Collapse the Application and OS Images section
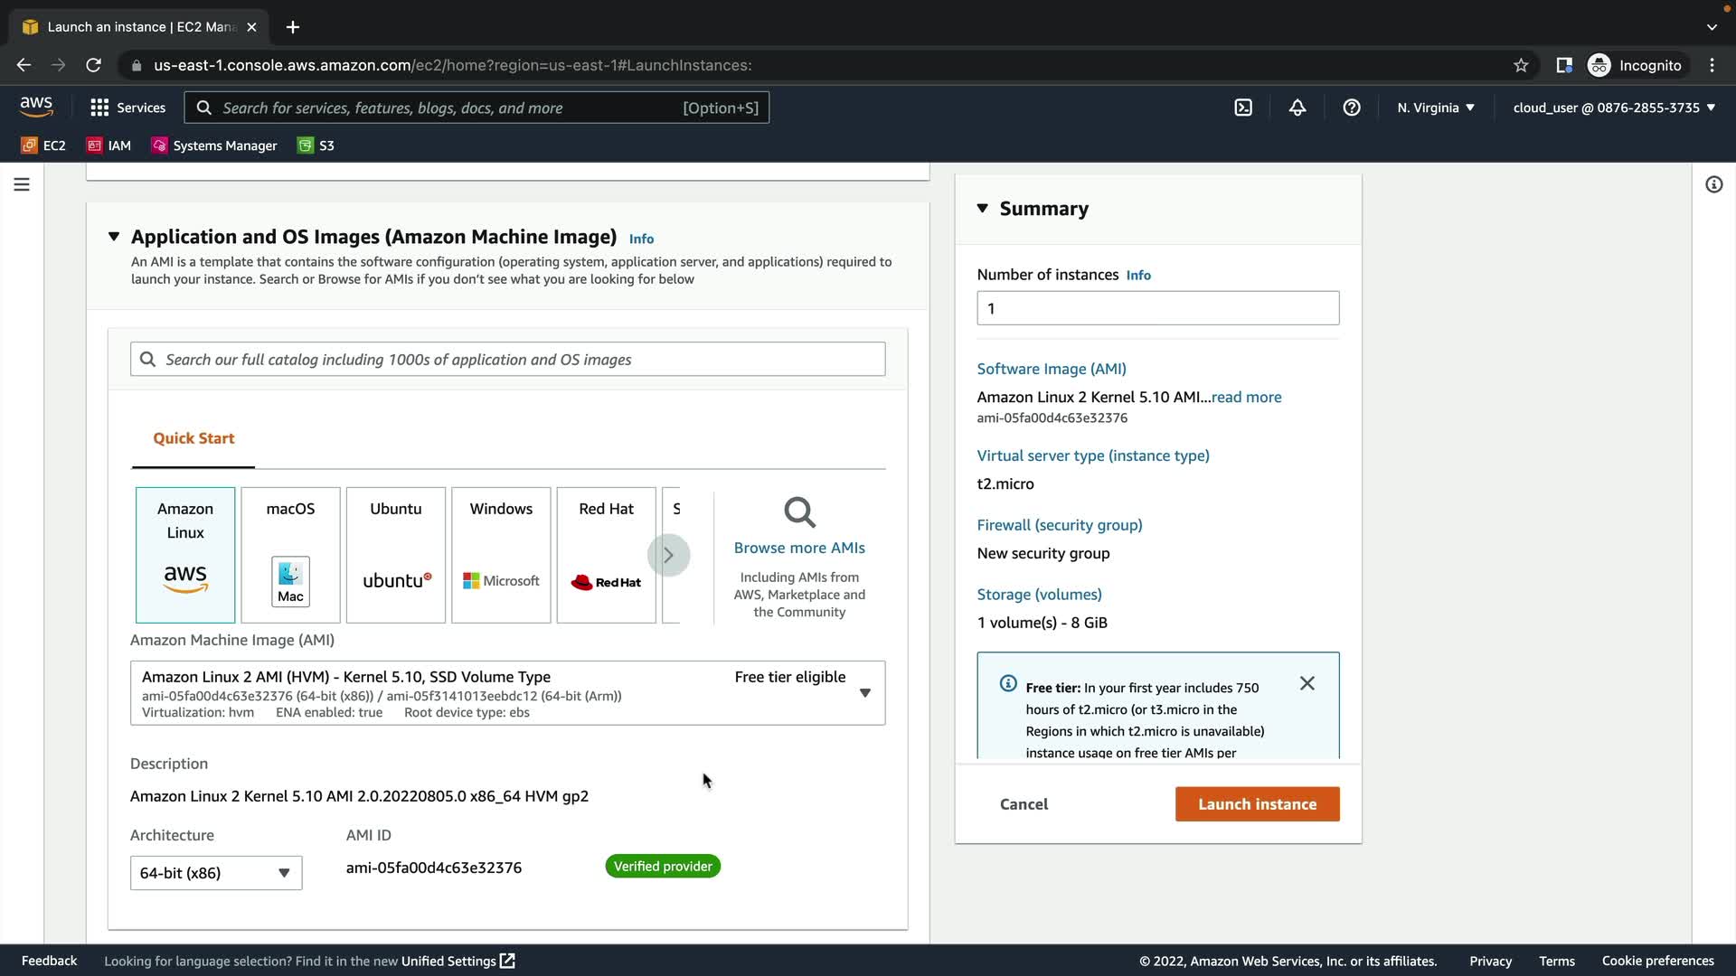The height and width of the screenshot is (976, 1736). (114, 237)
